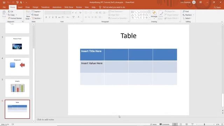Click the Arrange button

(x=154, y=14)
